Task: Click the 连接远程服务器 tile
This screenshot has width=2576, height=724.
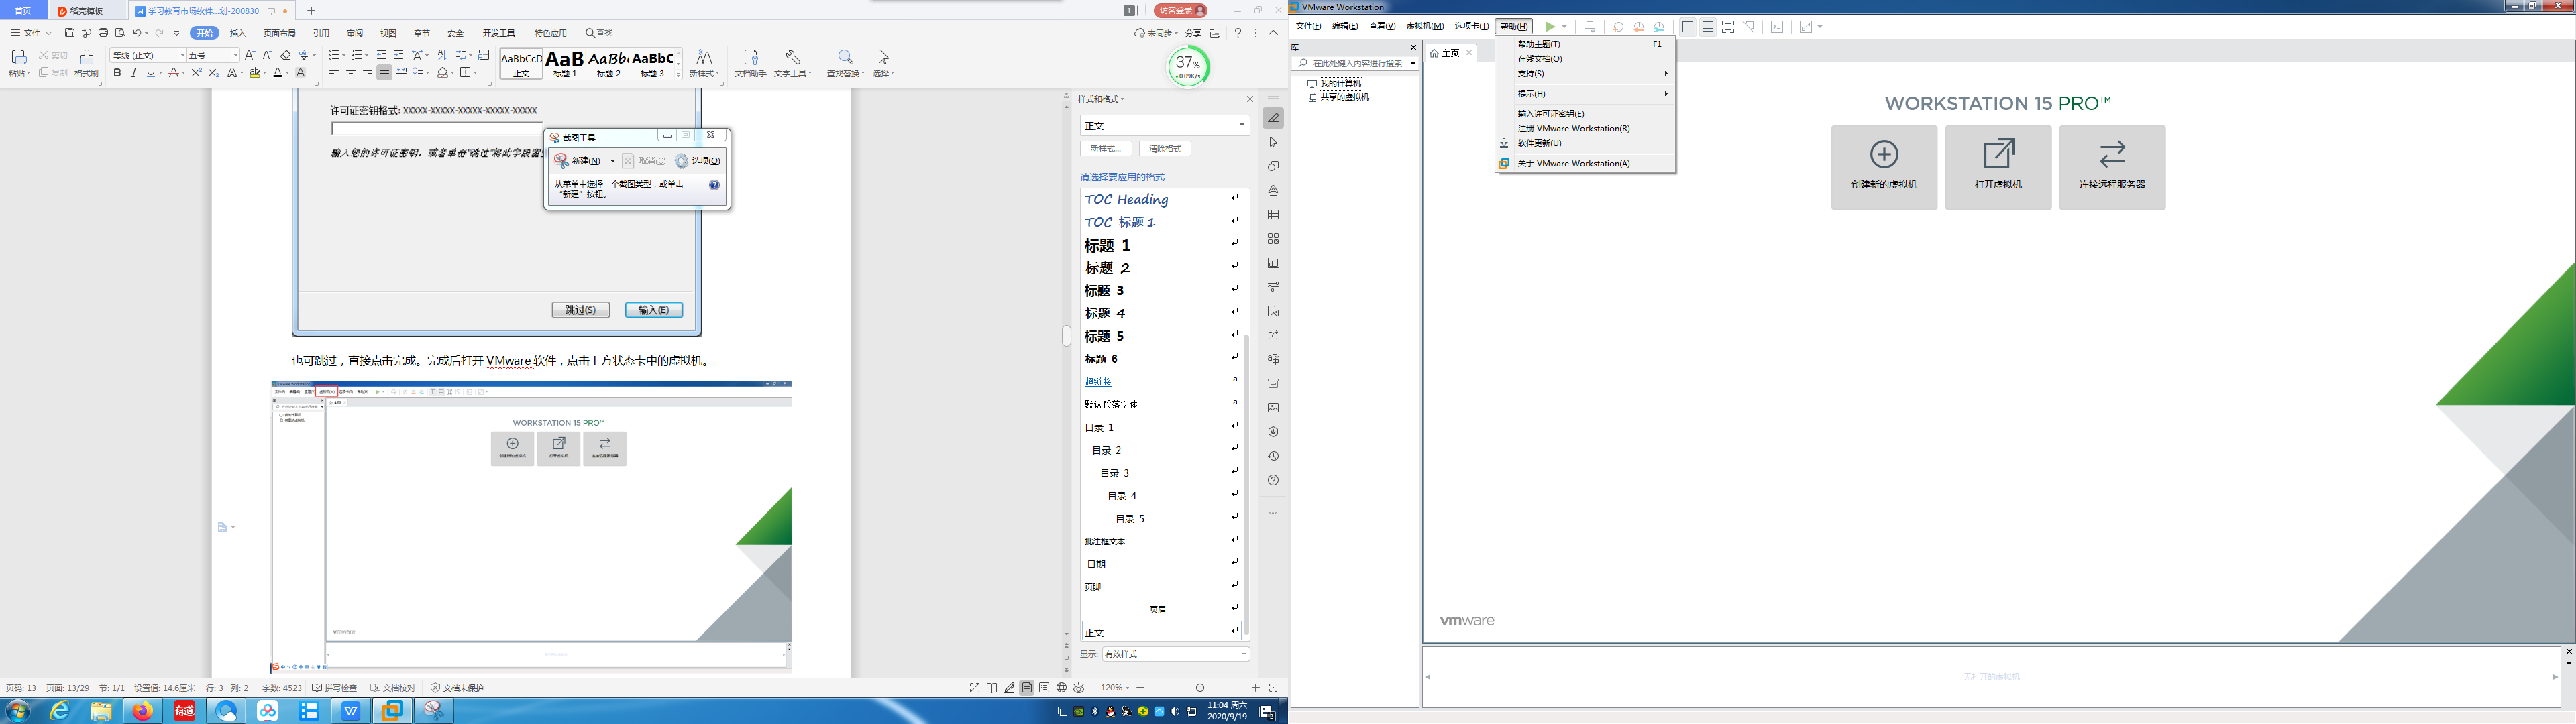Action: point(2112,167)
